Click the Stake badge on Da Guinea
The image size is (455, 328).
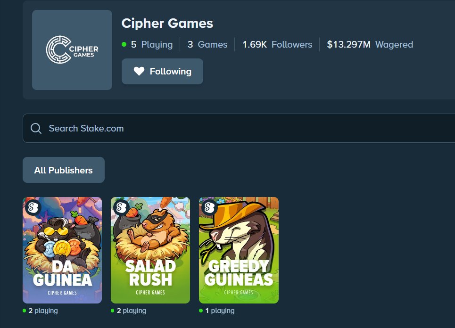[33, 207]
